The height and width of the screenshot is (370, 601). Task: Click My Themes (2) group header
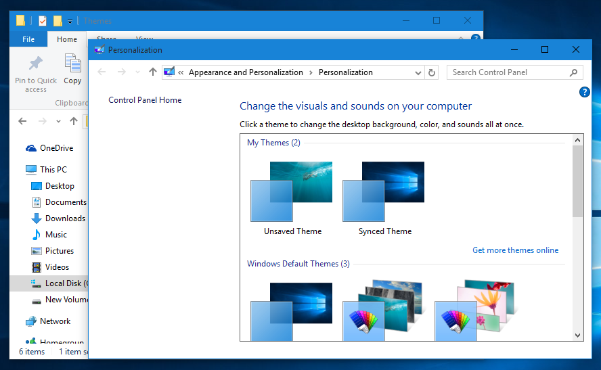coord(273,143)
